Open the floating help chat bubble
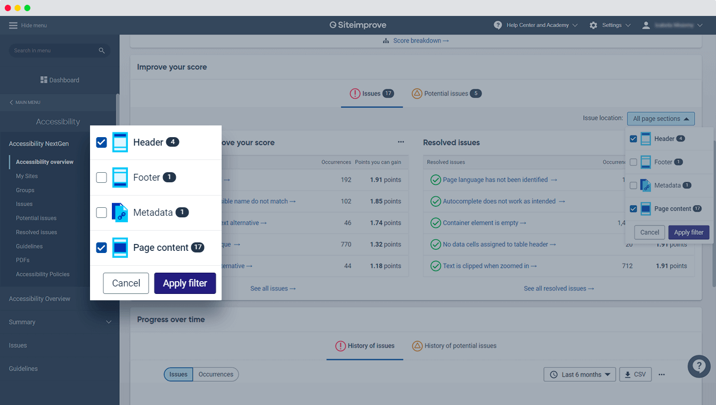The height and width of the screenshot is (405, 716). 699,366
